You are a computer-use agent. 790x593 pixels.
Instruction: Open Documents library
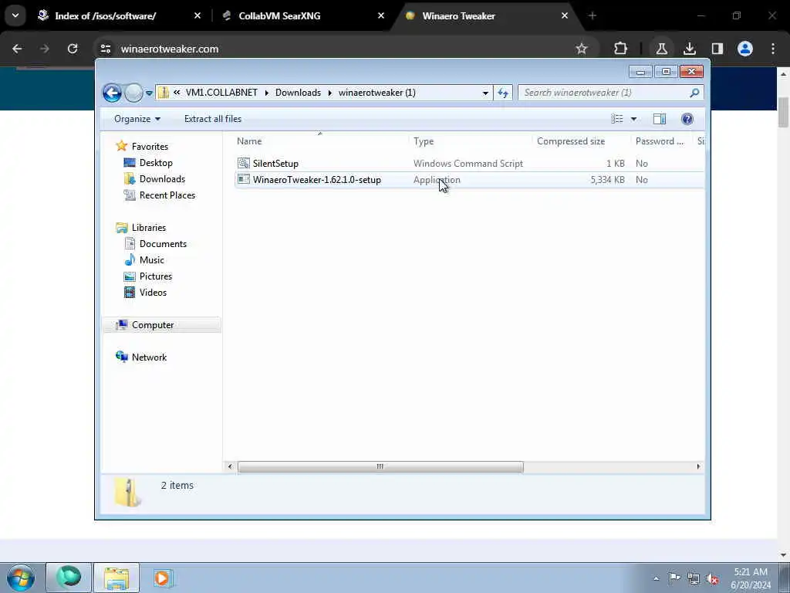coord(163,243)
